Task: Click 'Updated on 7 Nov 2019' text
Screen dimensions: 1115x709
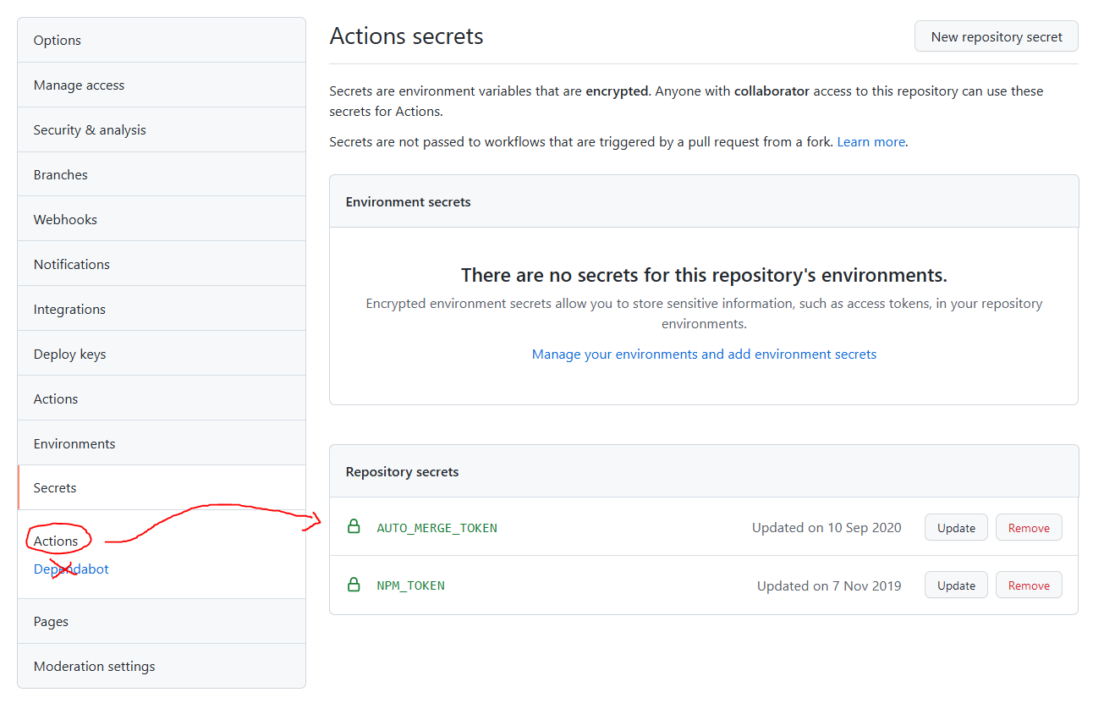Action: (x=829, y=585)
